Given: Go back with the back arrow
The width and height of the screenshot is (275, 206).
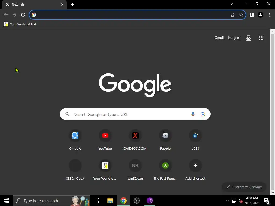Looking at the screenshot, I should 6,15.
